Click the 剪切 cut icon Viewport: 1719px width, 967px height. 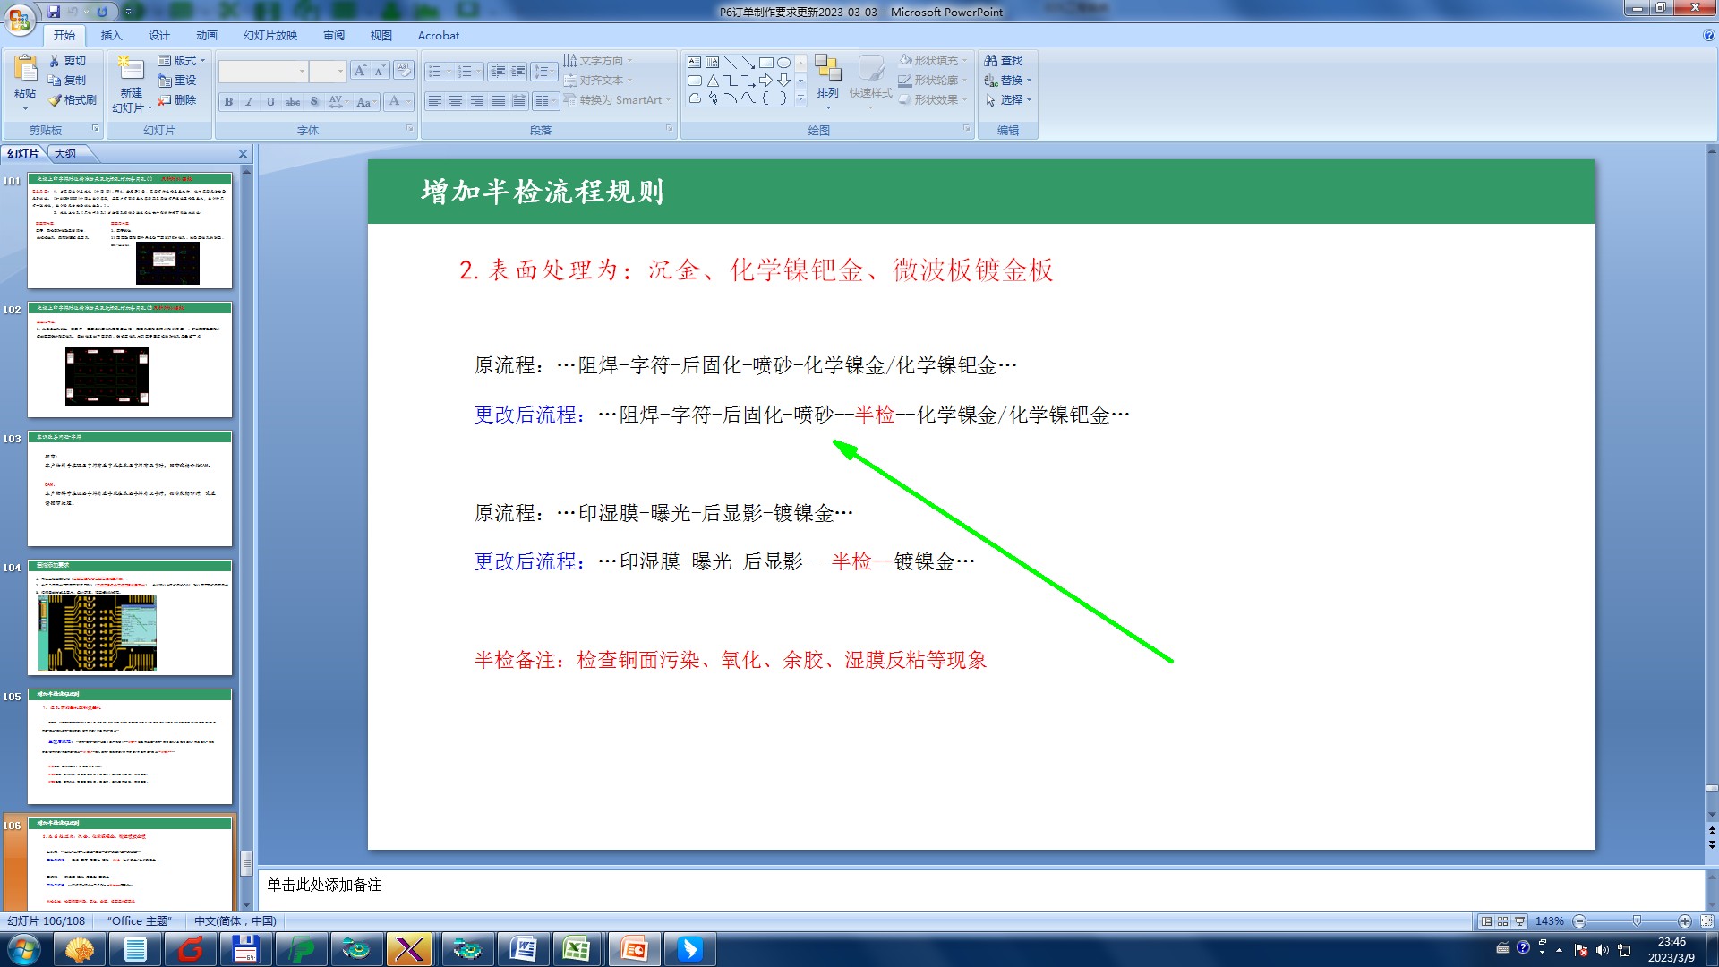coord(56,61)
